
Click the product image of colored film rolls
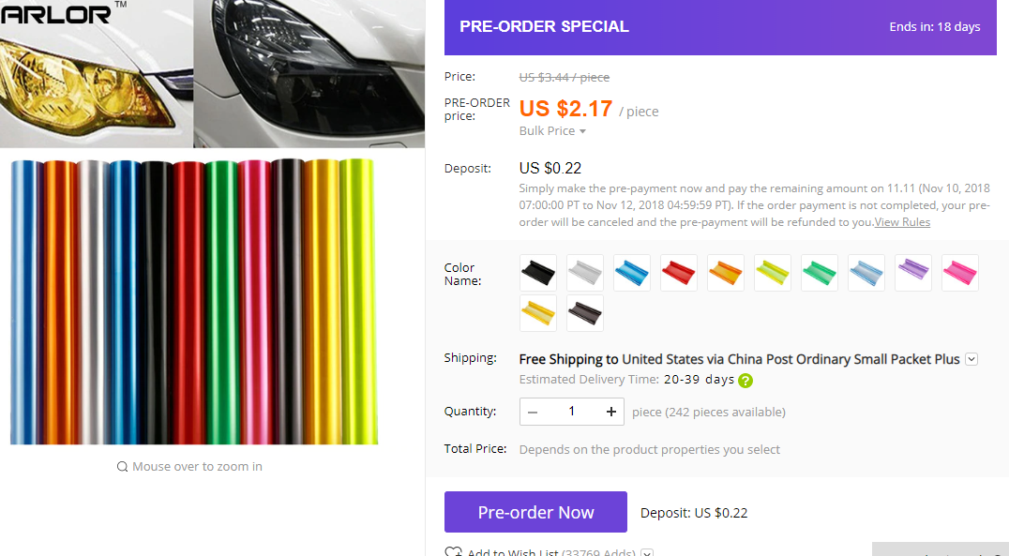194,301
